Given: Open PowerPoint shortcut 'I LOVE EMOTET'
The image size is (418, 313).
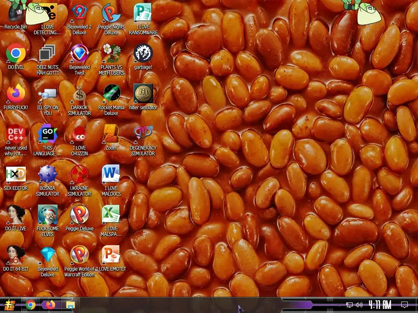Looking at the screenshot, I should (111, 258).
